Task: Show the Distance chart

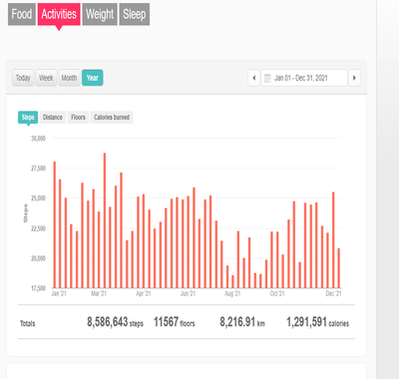Action: [x=53, y=117]
